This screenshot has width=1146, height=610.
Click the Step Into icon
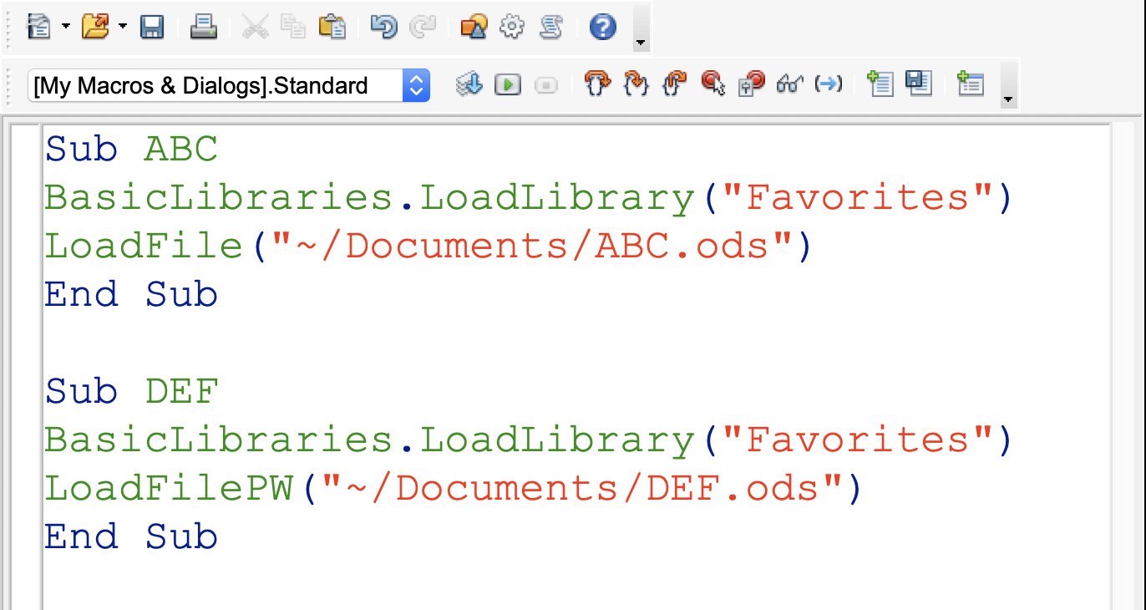click(x=595, y=84)
